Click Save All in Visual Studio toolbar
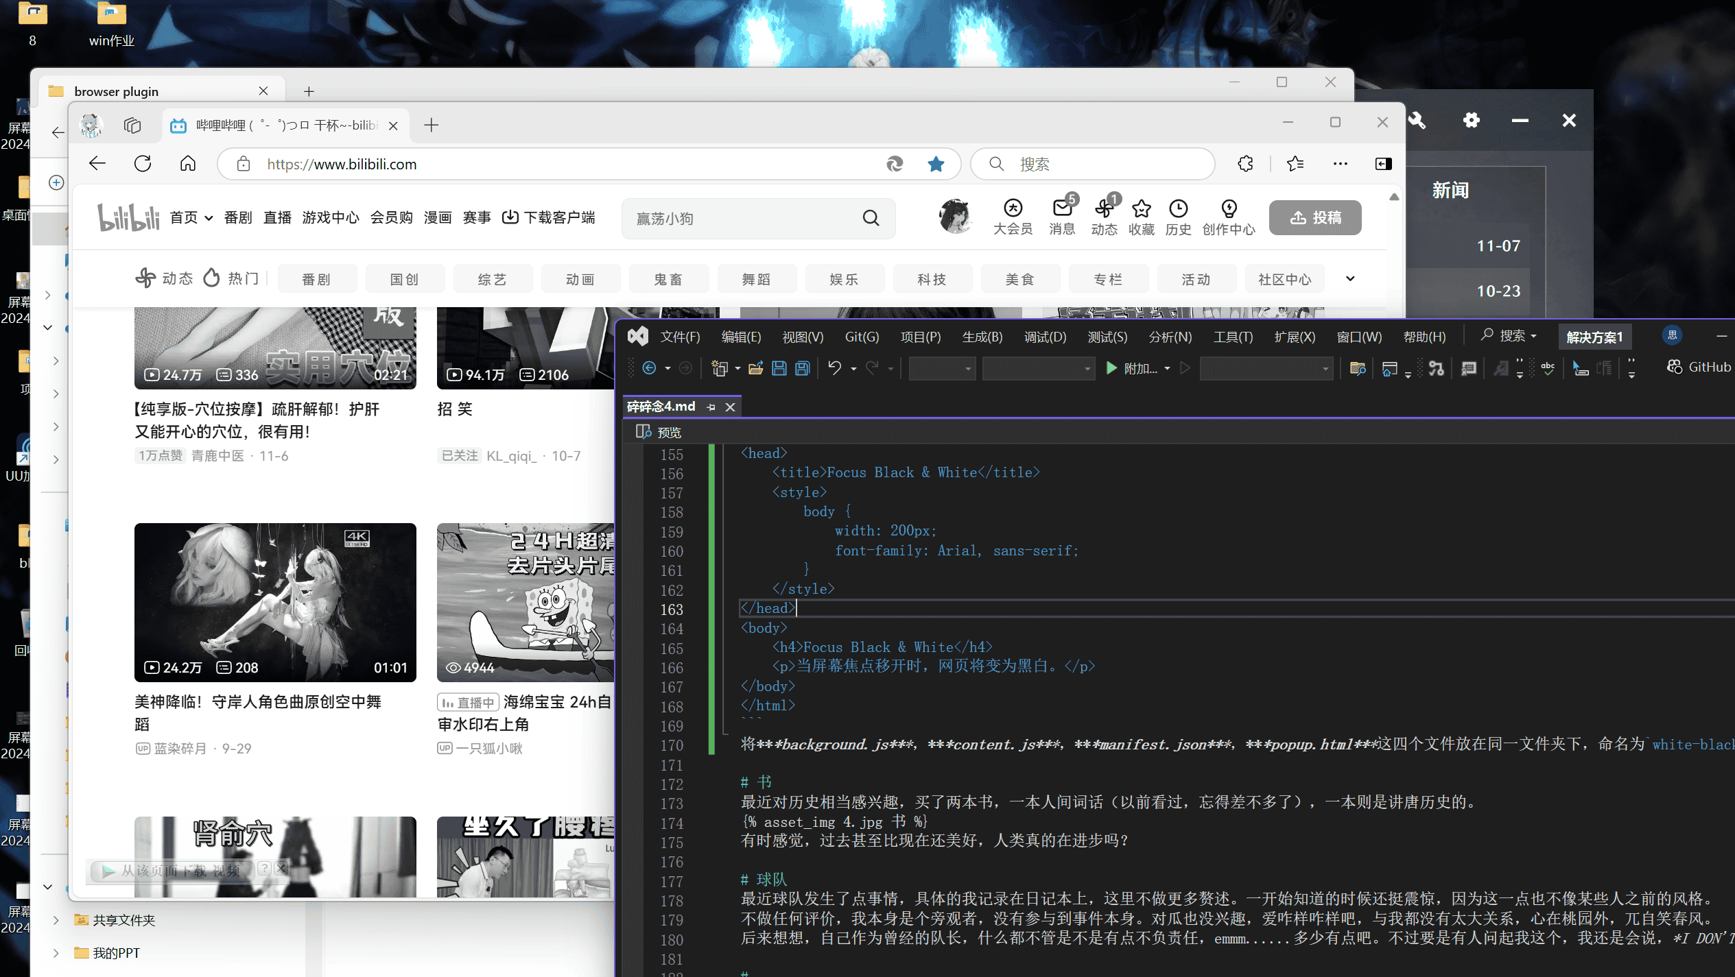 point(802,368)
